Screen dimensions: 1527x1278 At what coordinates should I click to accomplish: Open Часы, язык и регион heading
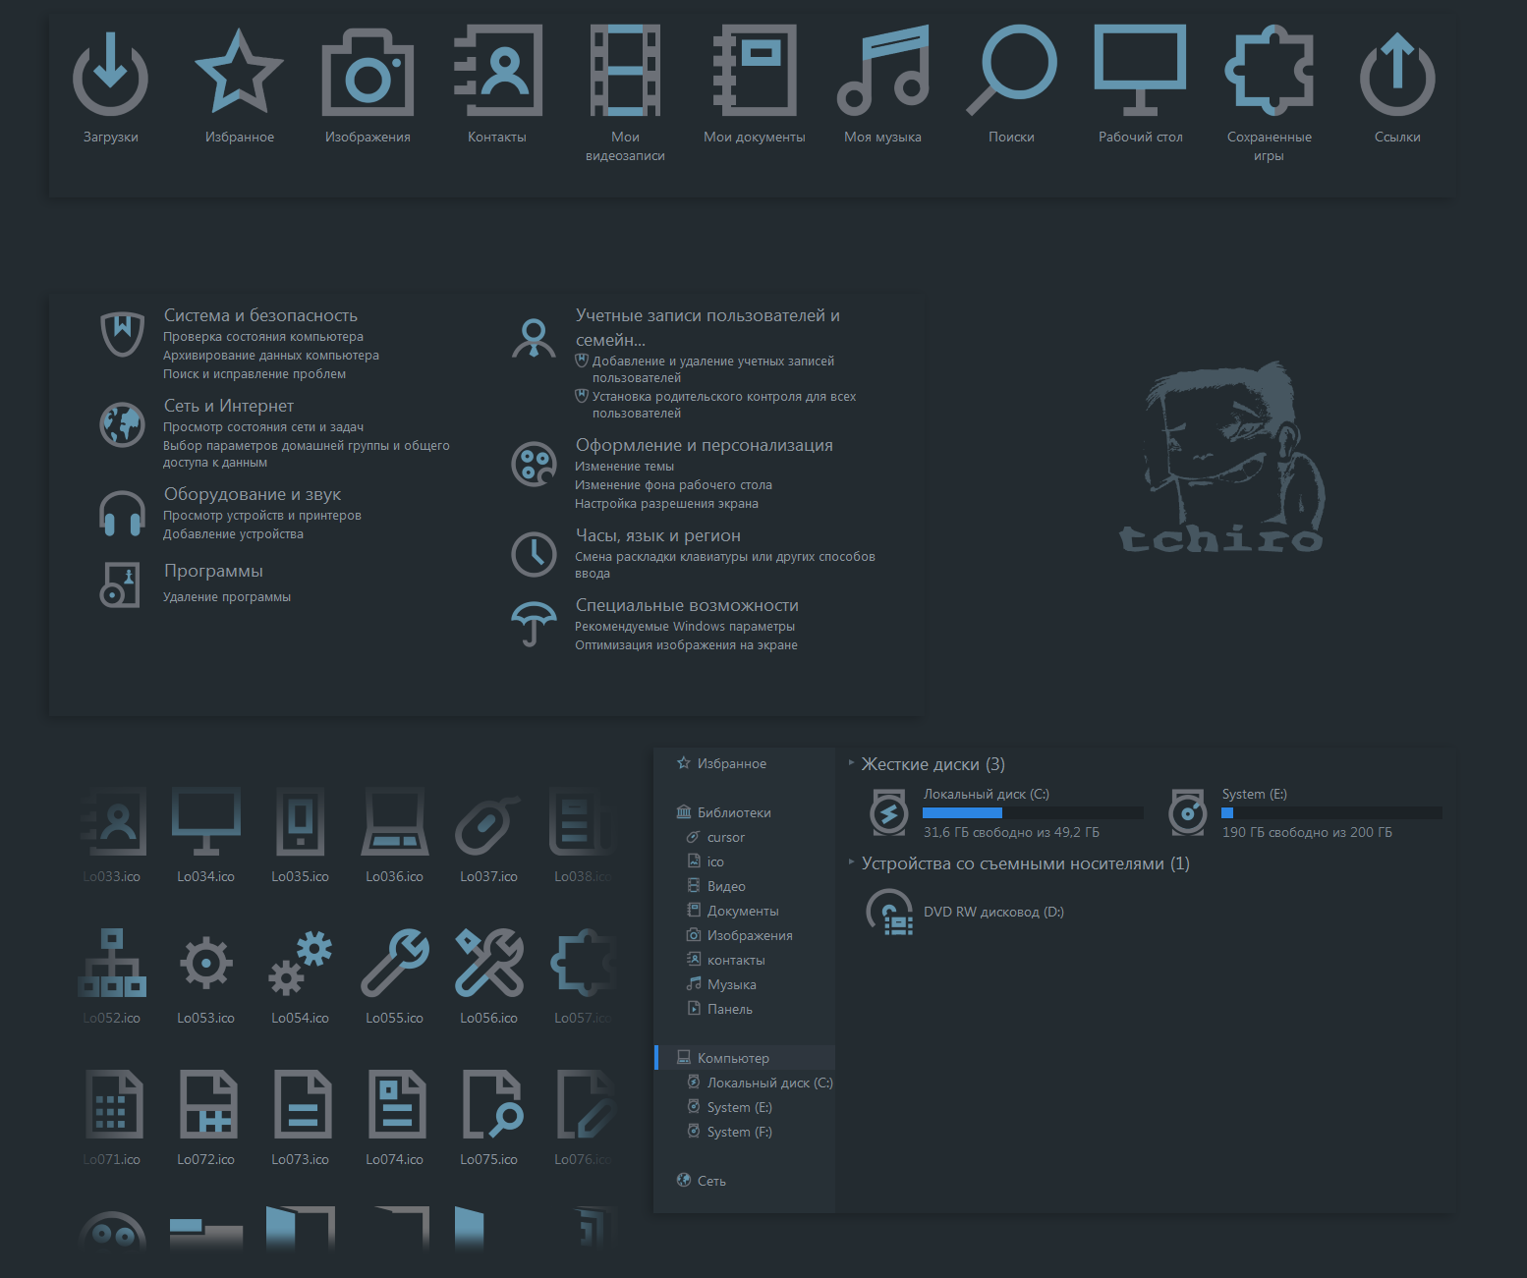658,535
